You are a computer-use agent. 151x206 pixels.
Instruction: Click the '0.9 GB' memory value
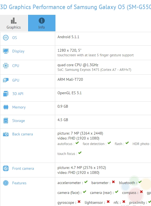click(63, 106)
